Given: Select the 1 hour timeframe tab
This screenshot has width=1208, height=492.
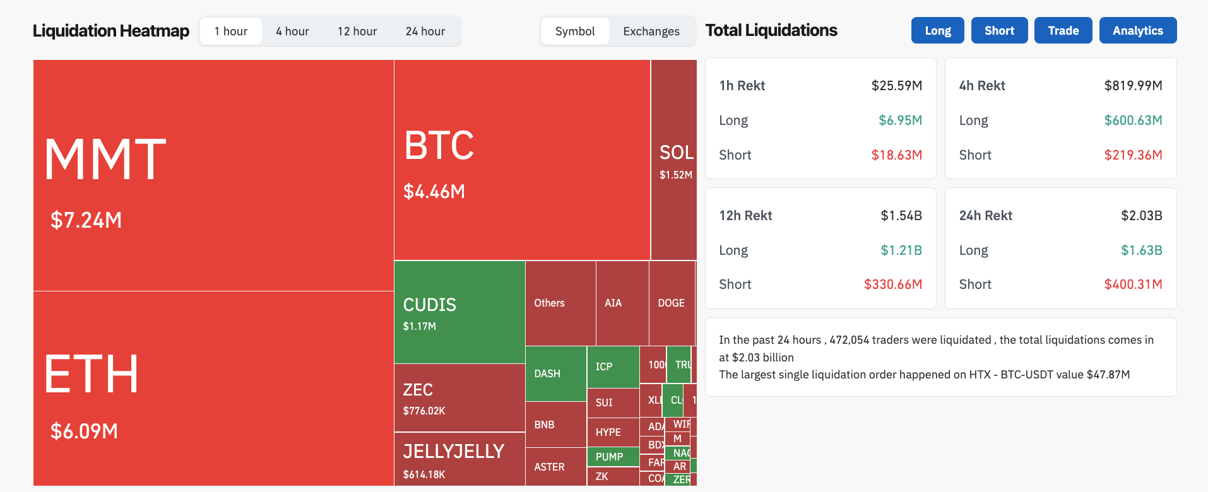Looking at the screenshot, I should point(230,32).
